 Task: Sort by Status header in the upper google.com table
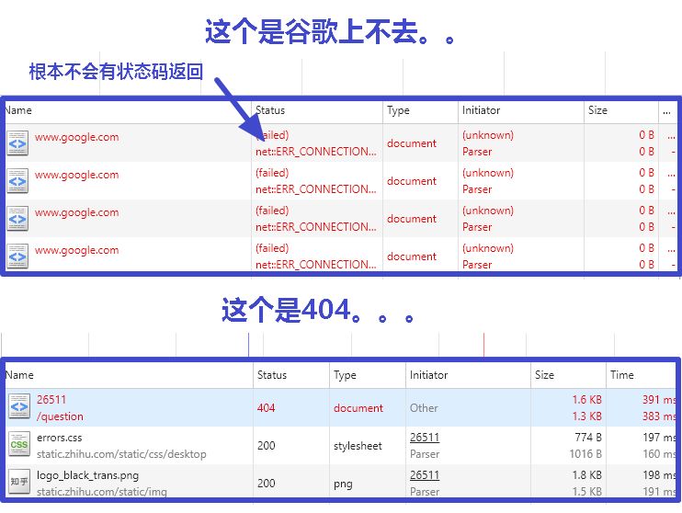coord(270,110)
